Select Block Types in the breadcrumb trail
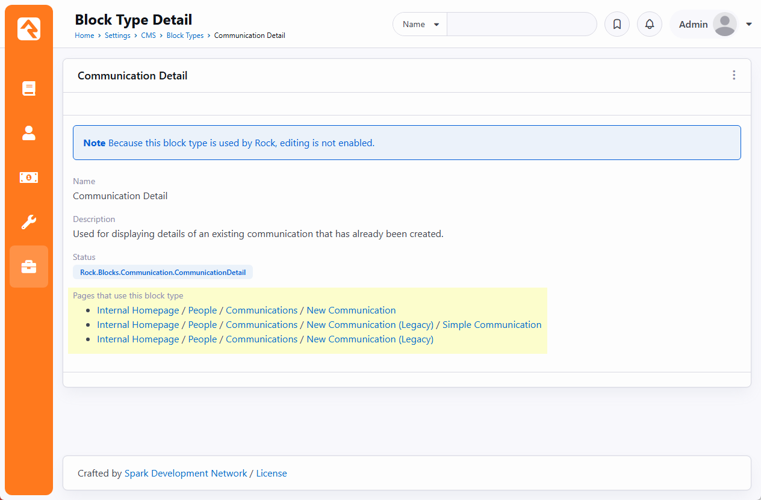This screenshot has height=500, width=761. coord(185,35)
